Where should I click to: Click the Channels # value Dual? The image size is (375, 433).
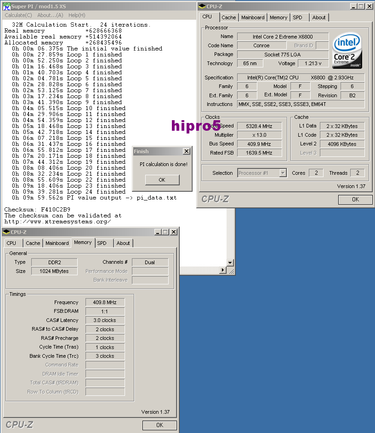(150, 262)
